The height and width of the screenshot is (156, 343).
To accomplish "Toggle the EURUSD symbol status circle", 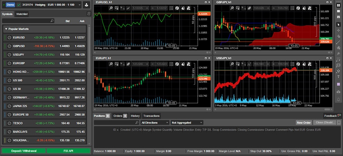I will click(x=9, y=37).
